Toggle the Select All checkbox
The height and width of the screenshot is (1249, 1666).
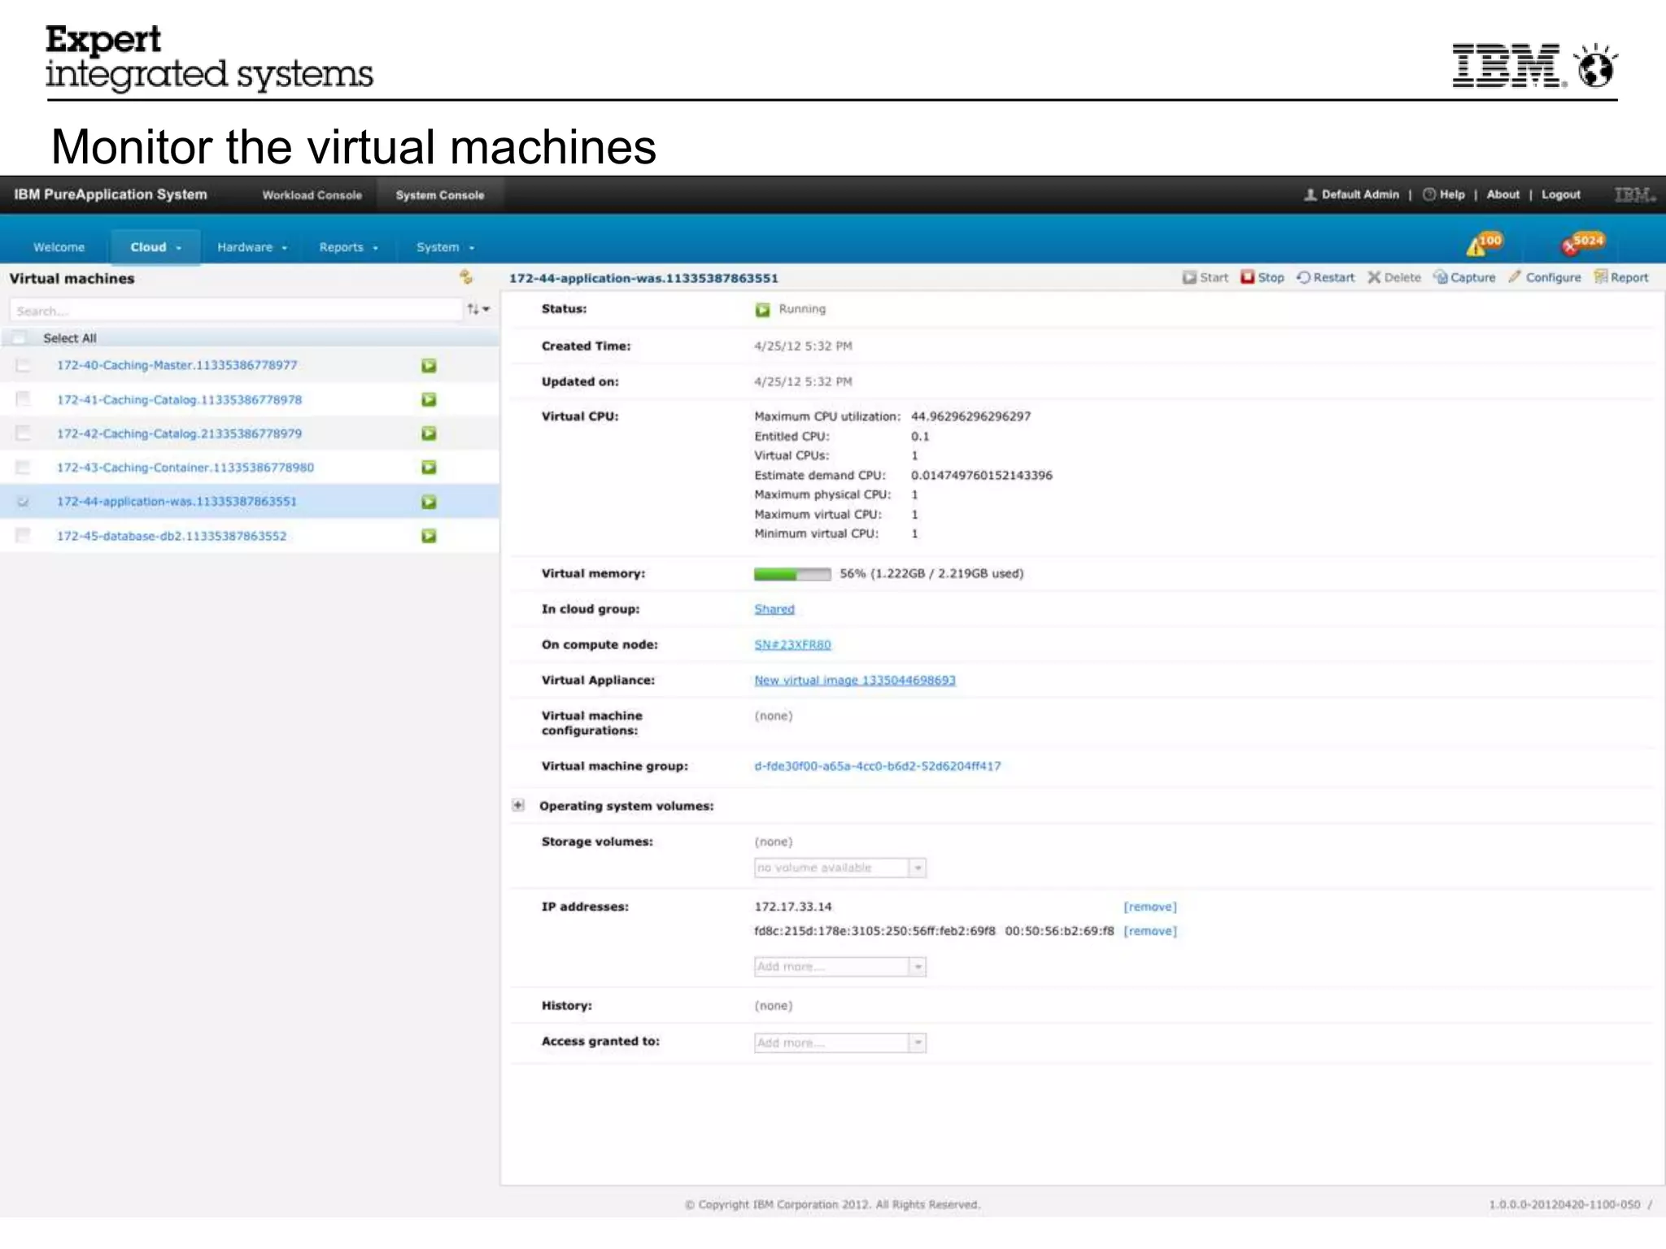pos(20,337)
